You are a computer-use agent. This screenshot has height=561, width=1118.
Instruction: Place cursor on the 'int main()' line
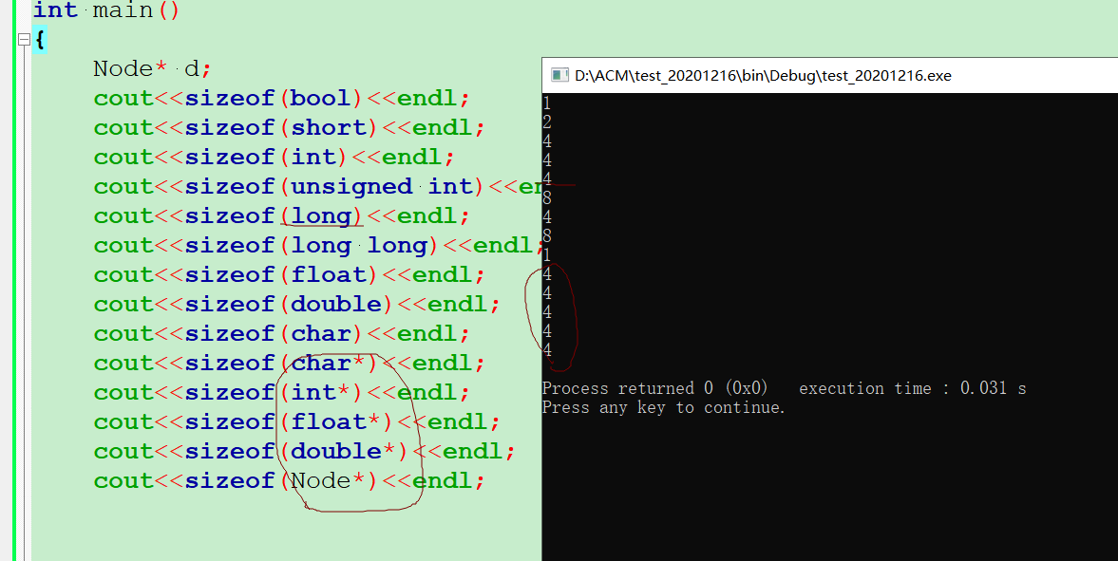click(x=106, y=10)
